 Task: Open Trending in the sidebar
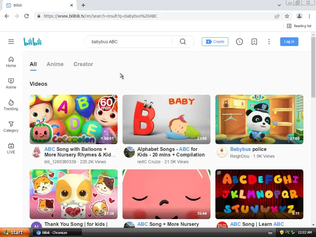11,105
